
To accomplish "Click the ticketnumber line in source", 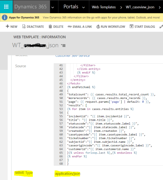I will pos(101,138).
